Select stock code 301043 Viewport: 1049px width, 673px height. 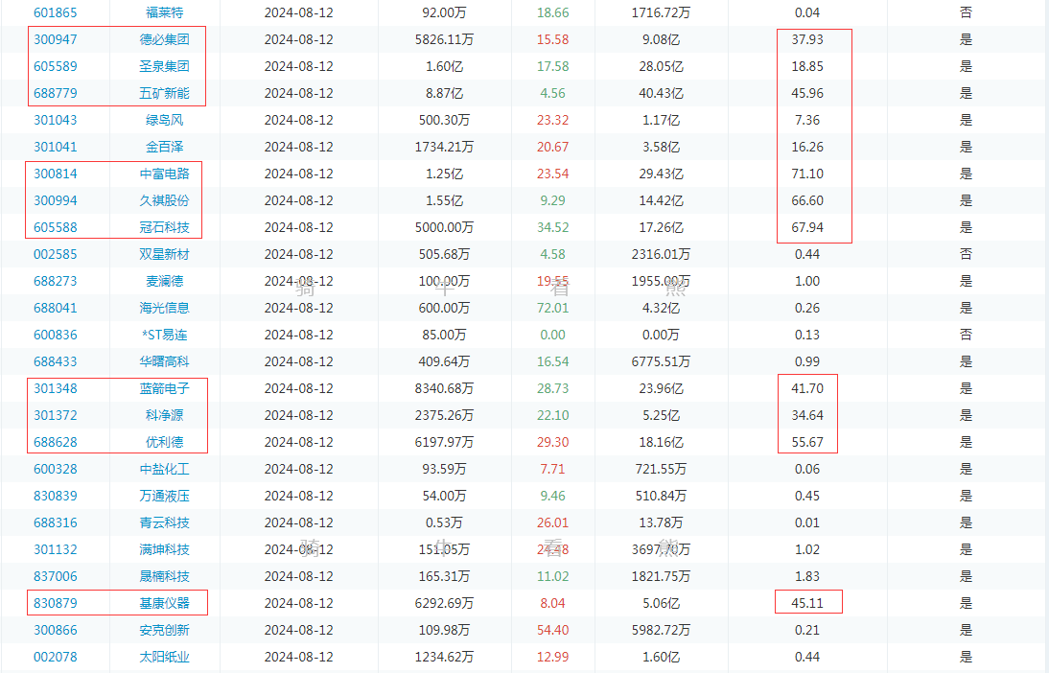[x=56, y=120]
